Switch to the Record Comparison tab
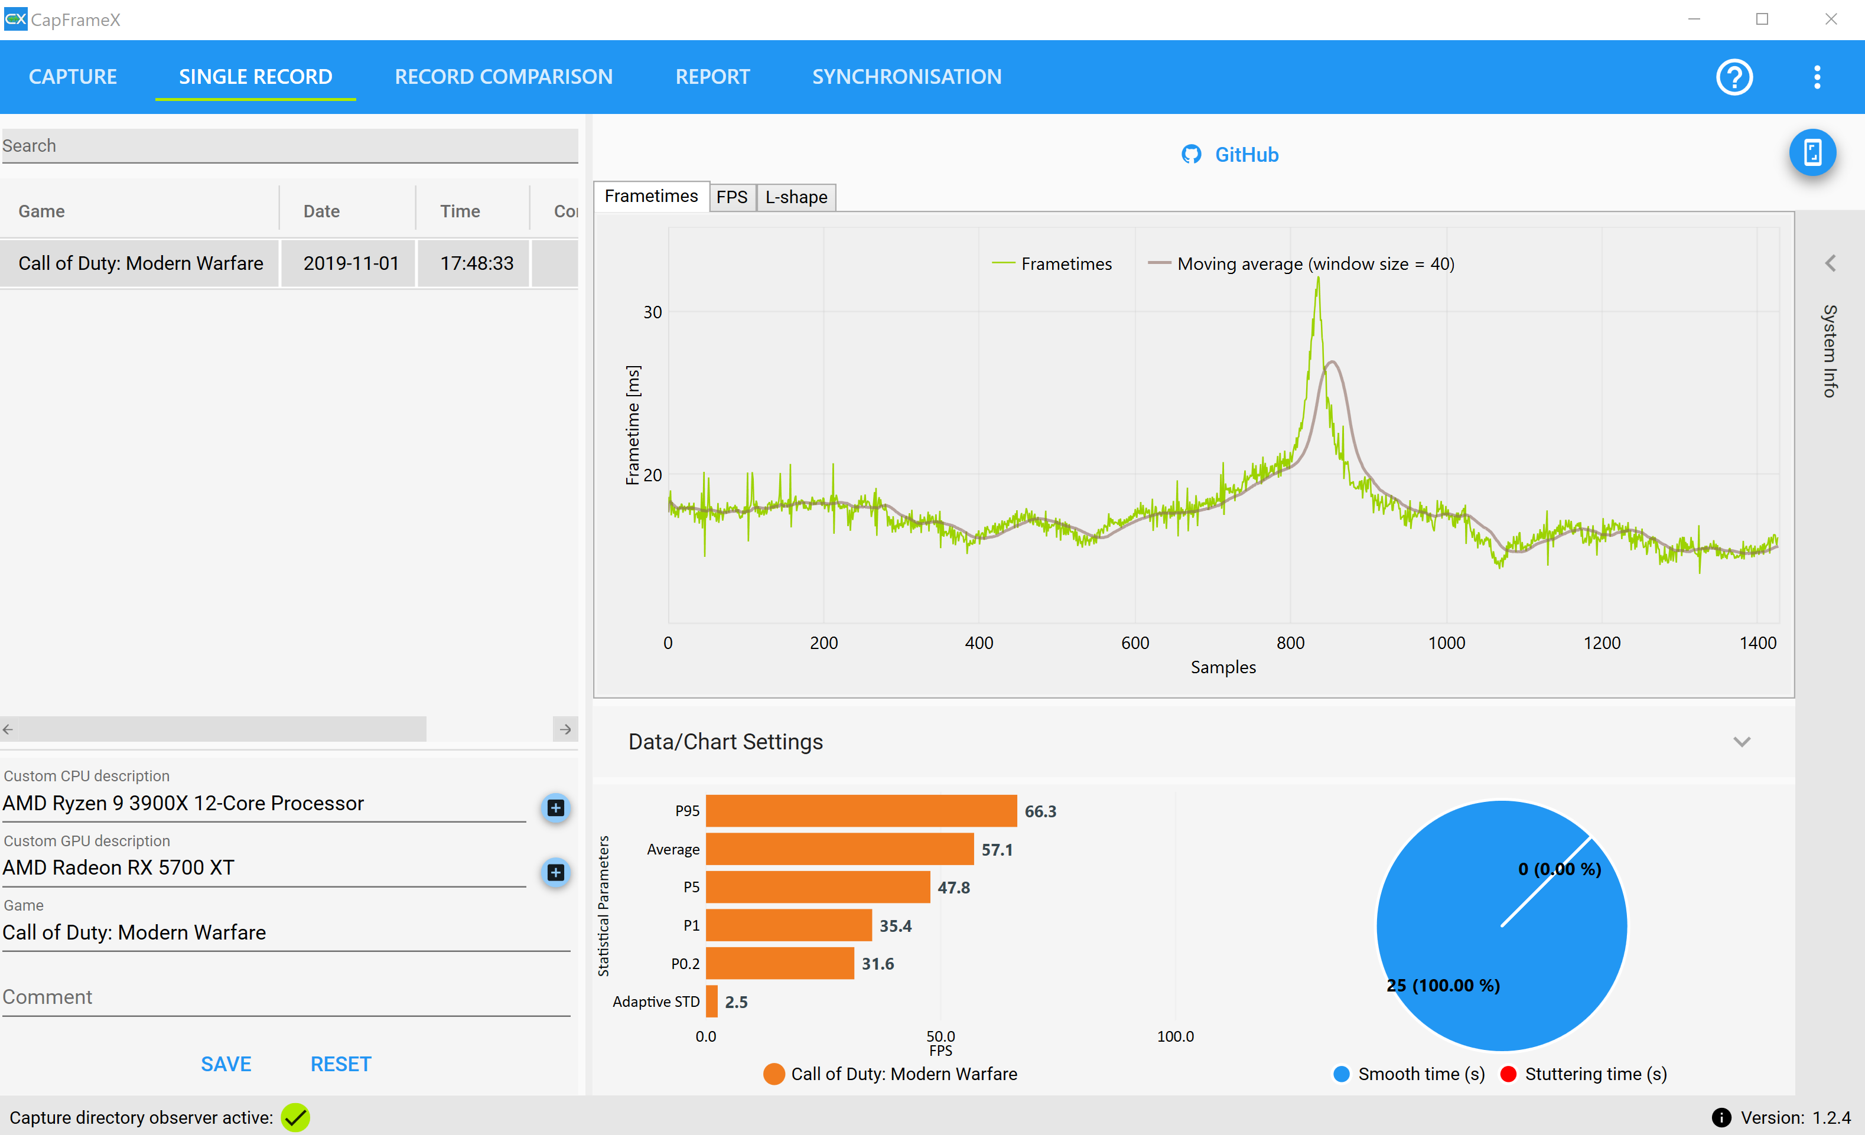 (503, 77)
